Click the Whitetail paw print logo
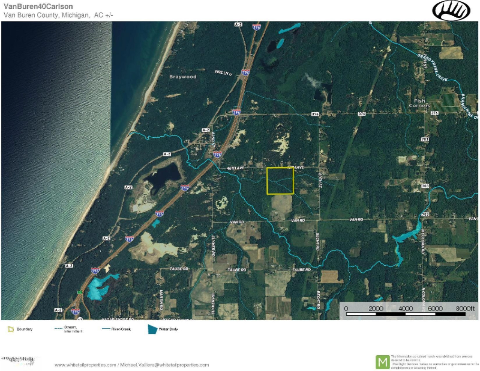480x371 pixels. point(451,11)
